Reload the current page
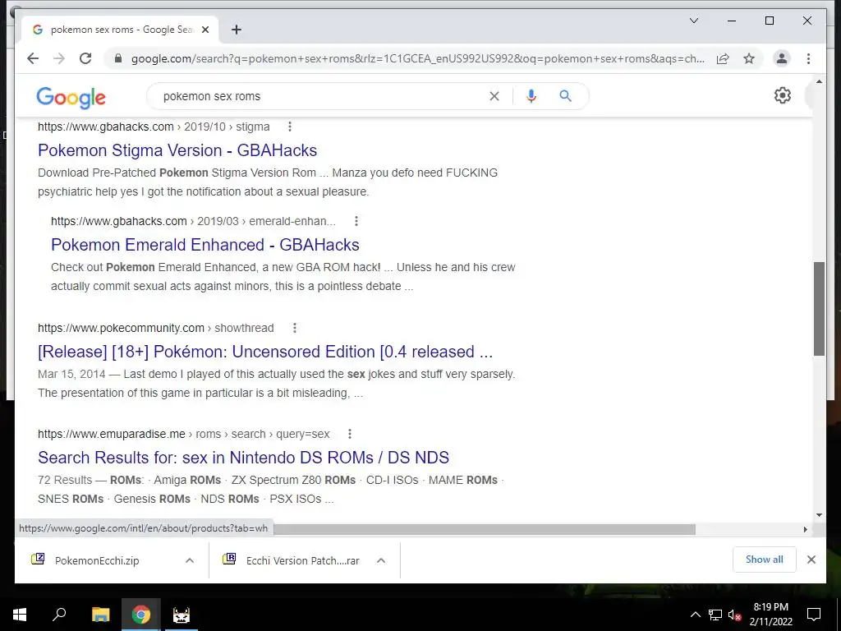 [85, 58]
